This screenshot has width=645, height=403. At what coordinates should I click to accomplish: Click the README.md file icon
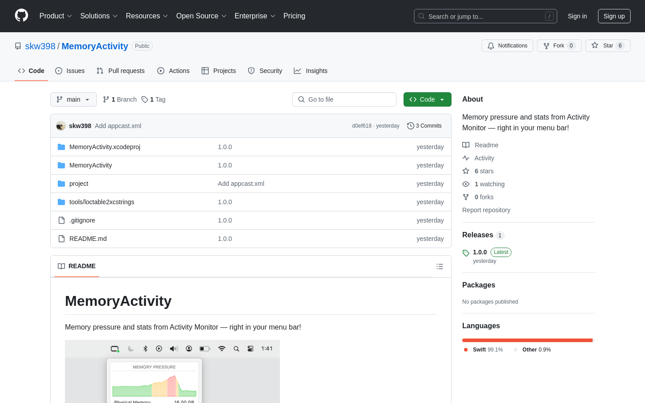click(x=61, y=239)
